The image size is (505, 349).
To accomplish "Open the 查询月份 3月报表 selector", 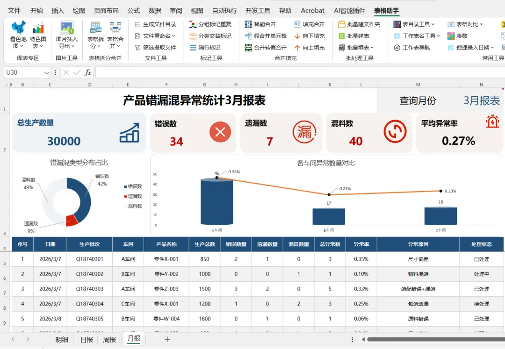I will click(482, 100).
